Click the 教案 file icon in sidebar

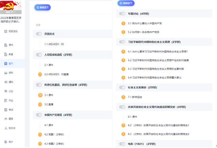[6, 54]
